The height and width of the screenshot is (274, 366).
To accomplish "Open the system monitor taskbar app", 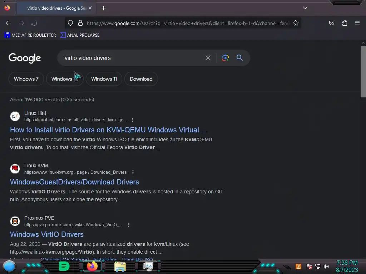I will (148, 266).
